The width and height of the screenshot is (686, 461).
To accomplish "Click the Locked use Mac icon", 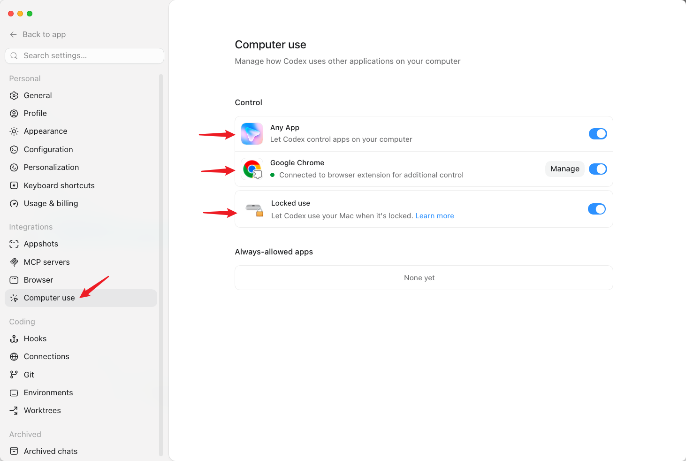I will point(254,209).
